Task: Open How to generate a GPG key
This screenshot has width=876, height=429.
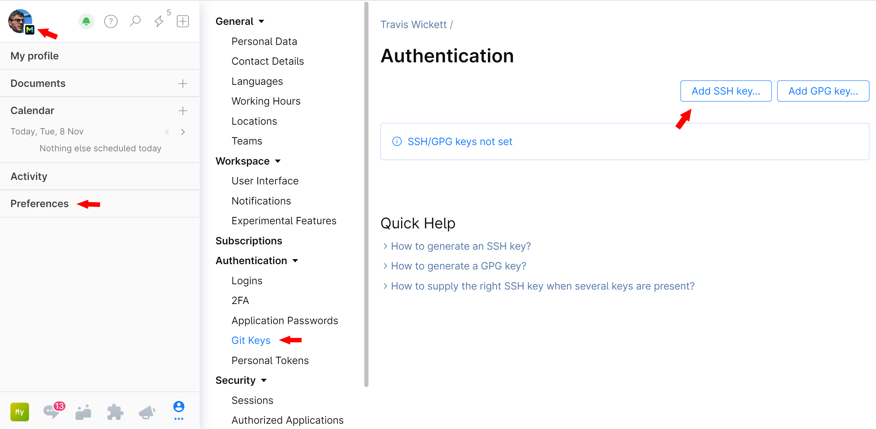Action: coord(459,266)
